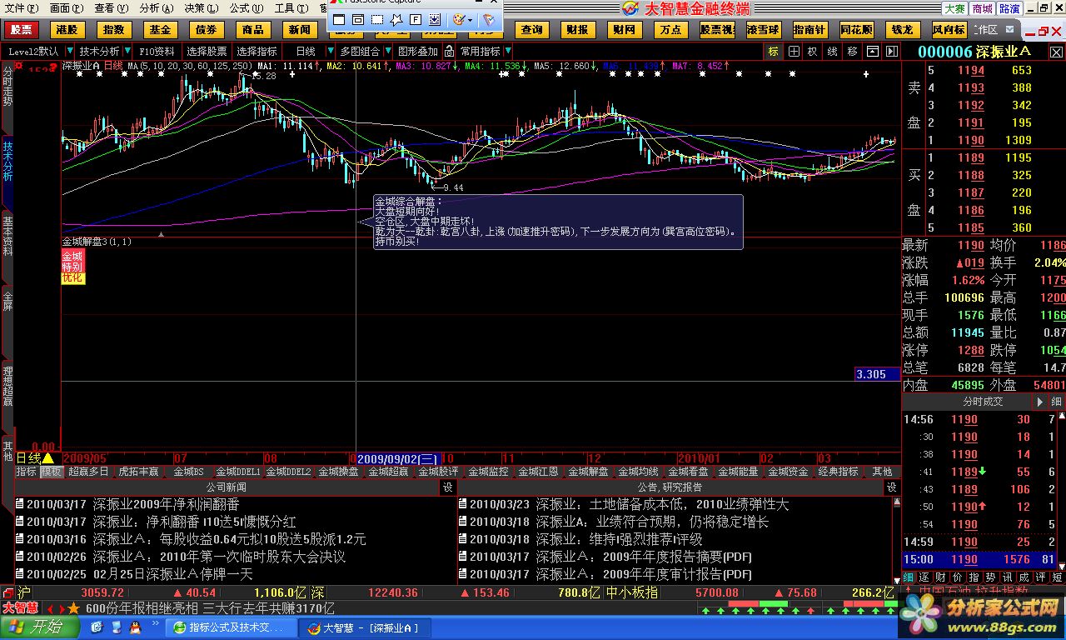The width and height of the screenshot is (1066, 640).
Task: Open the 滚雪球 toolbar button
Action: pyautogui.click(x=763, y=30)
